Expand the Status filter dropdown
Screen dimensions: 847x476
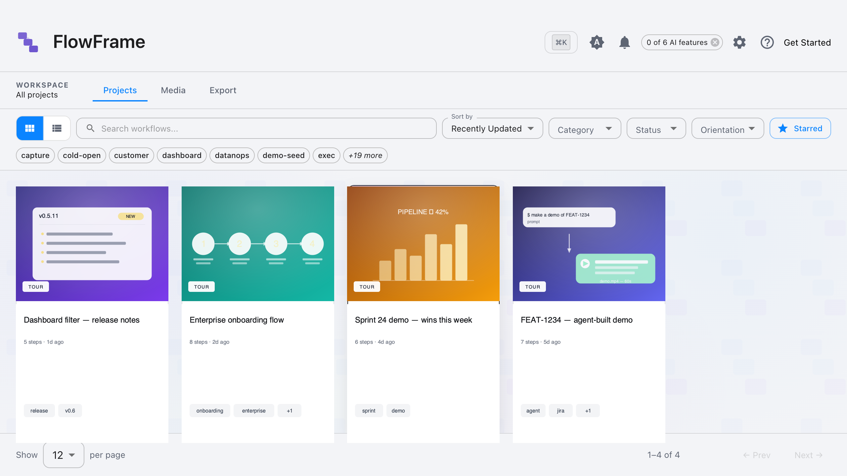click(x=656, y=128)
